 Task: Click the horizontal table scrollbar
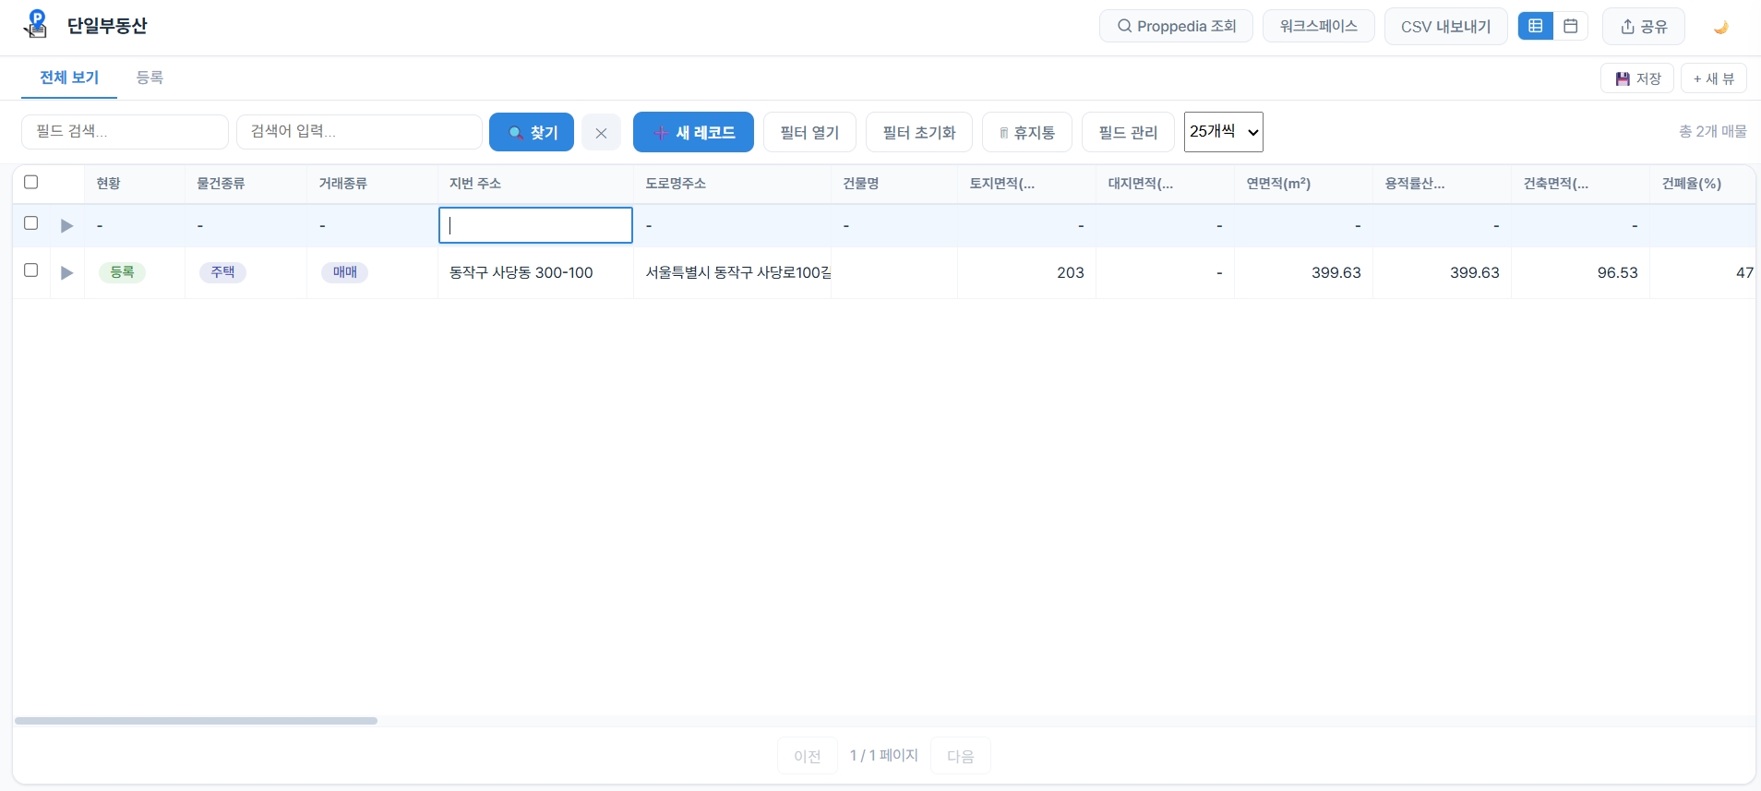point(196,721)
